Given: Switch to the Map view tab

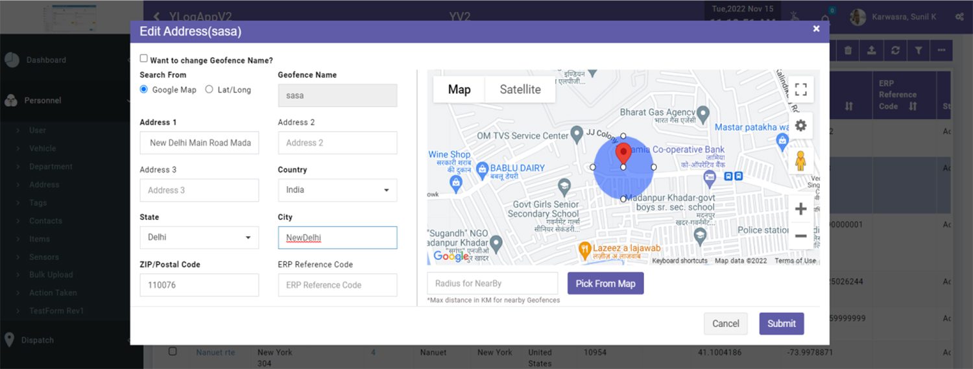Looking at the screenshot, I should tap(459, 89).
